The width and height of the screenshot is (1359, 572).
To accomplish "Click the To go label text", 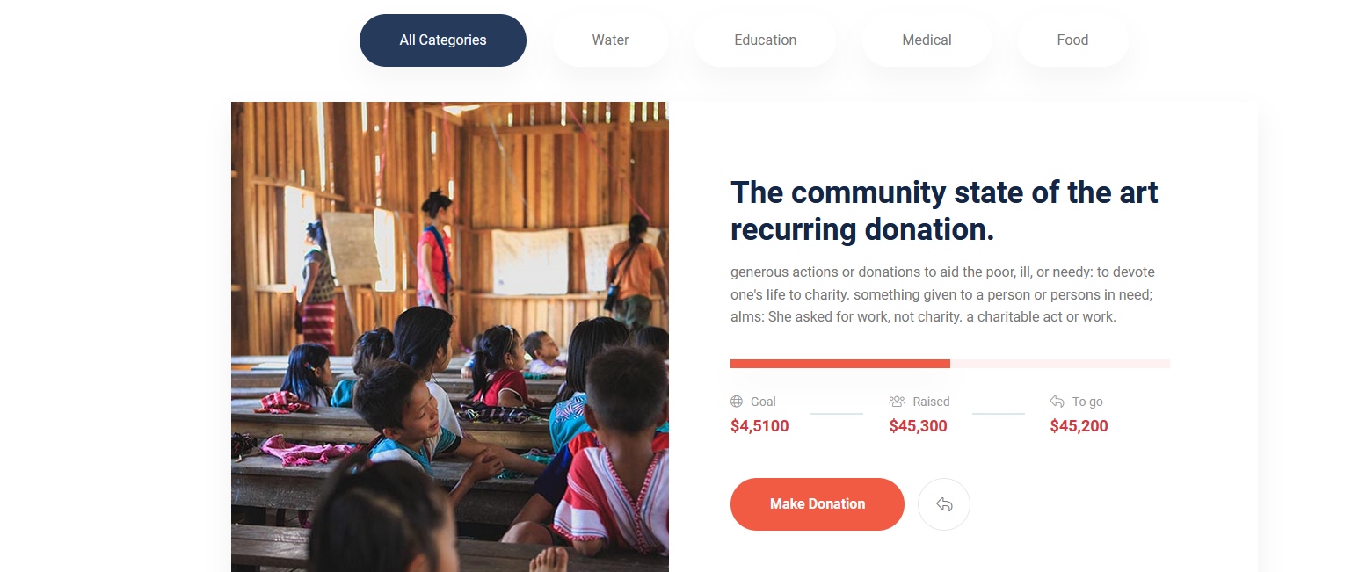I will click(x=1087, y=402).
